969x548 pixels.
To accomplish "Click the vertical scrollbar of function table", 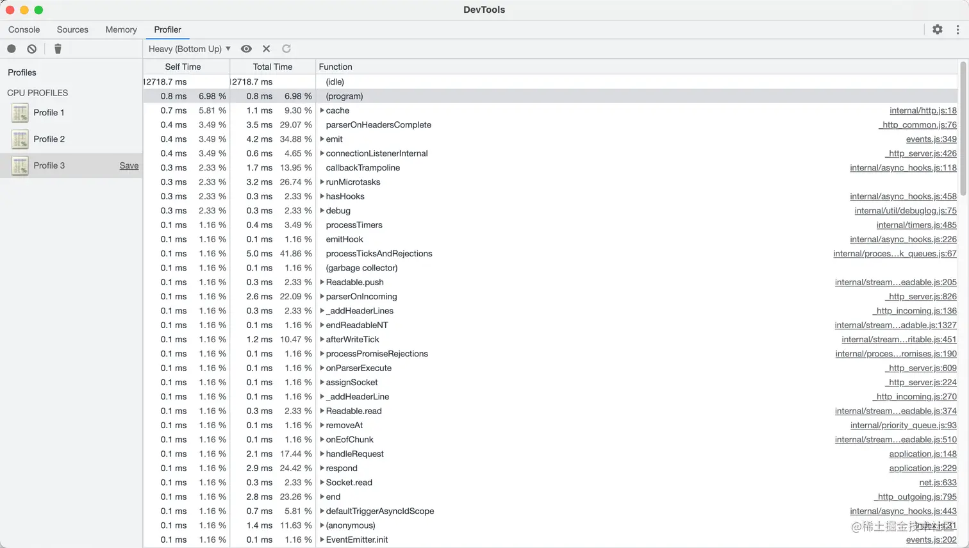I will click(x=963, y=128).
